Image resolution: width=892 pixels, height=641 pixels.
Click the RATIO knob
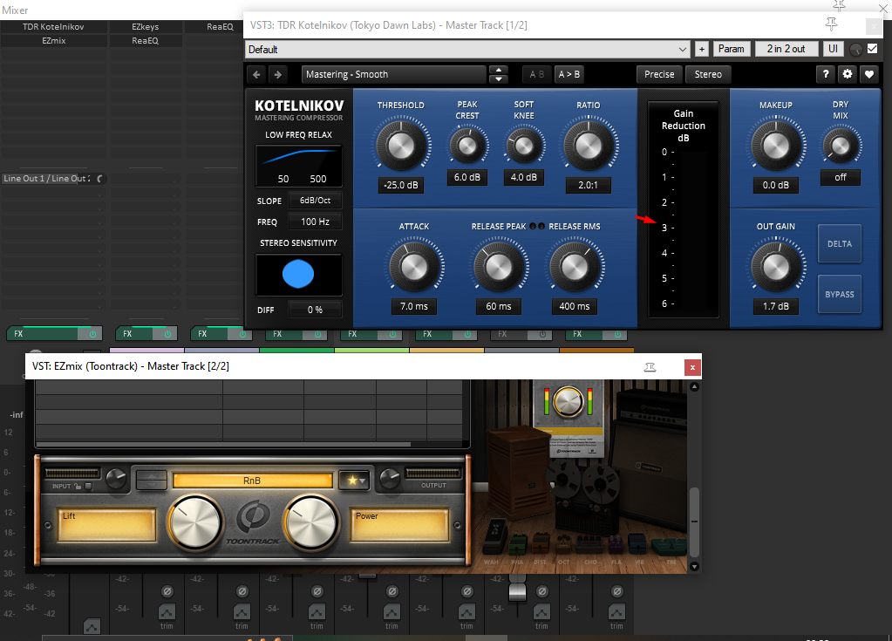(589, 145)
